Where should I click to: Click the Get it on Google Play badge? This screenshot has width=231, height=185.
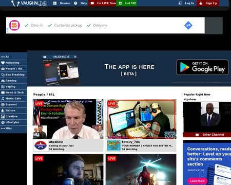202,67
